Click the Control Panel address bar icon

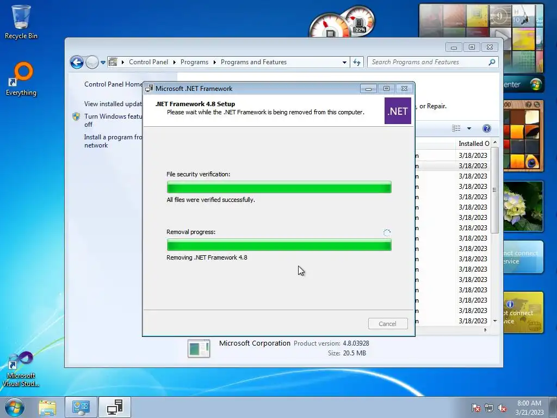point(113,62)
